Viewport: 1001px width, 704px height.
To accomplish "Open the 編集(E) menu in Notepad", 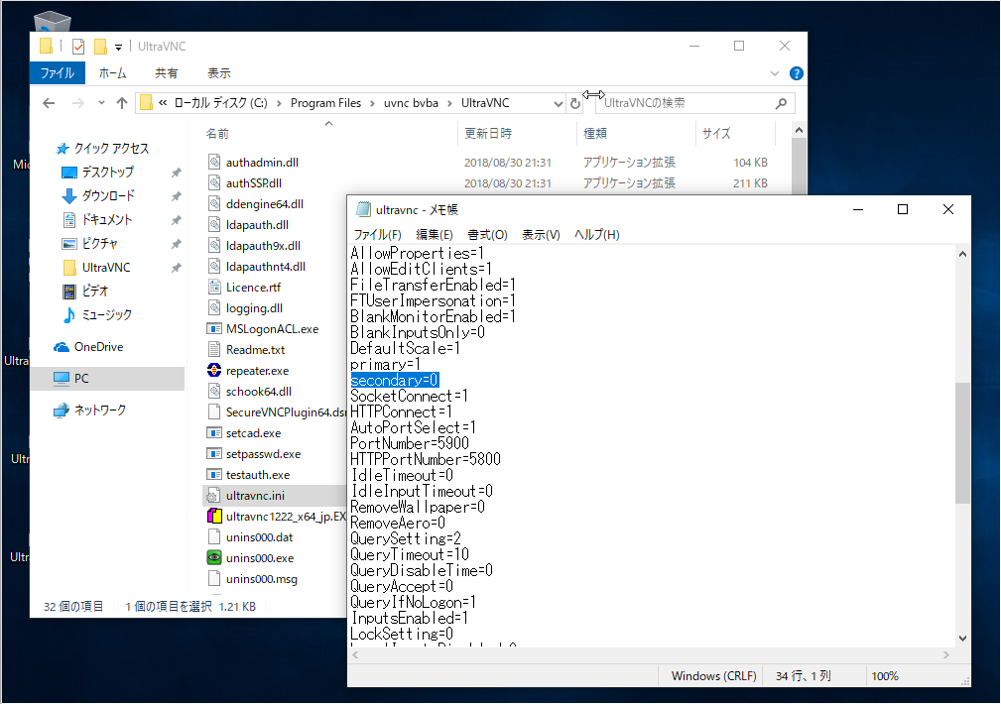I will (434, 235).
